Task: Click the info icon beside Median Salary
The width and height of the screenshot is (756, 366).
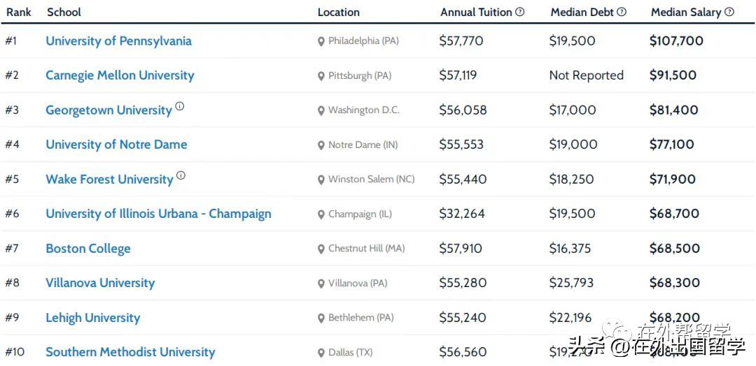Action: pyautogui.click(x=729, y=12)
